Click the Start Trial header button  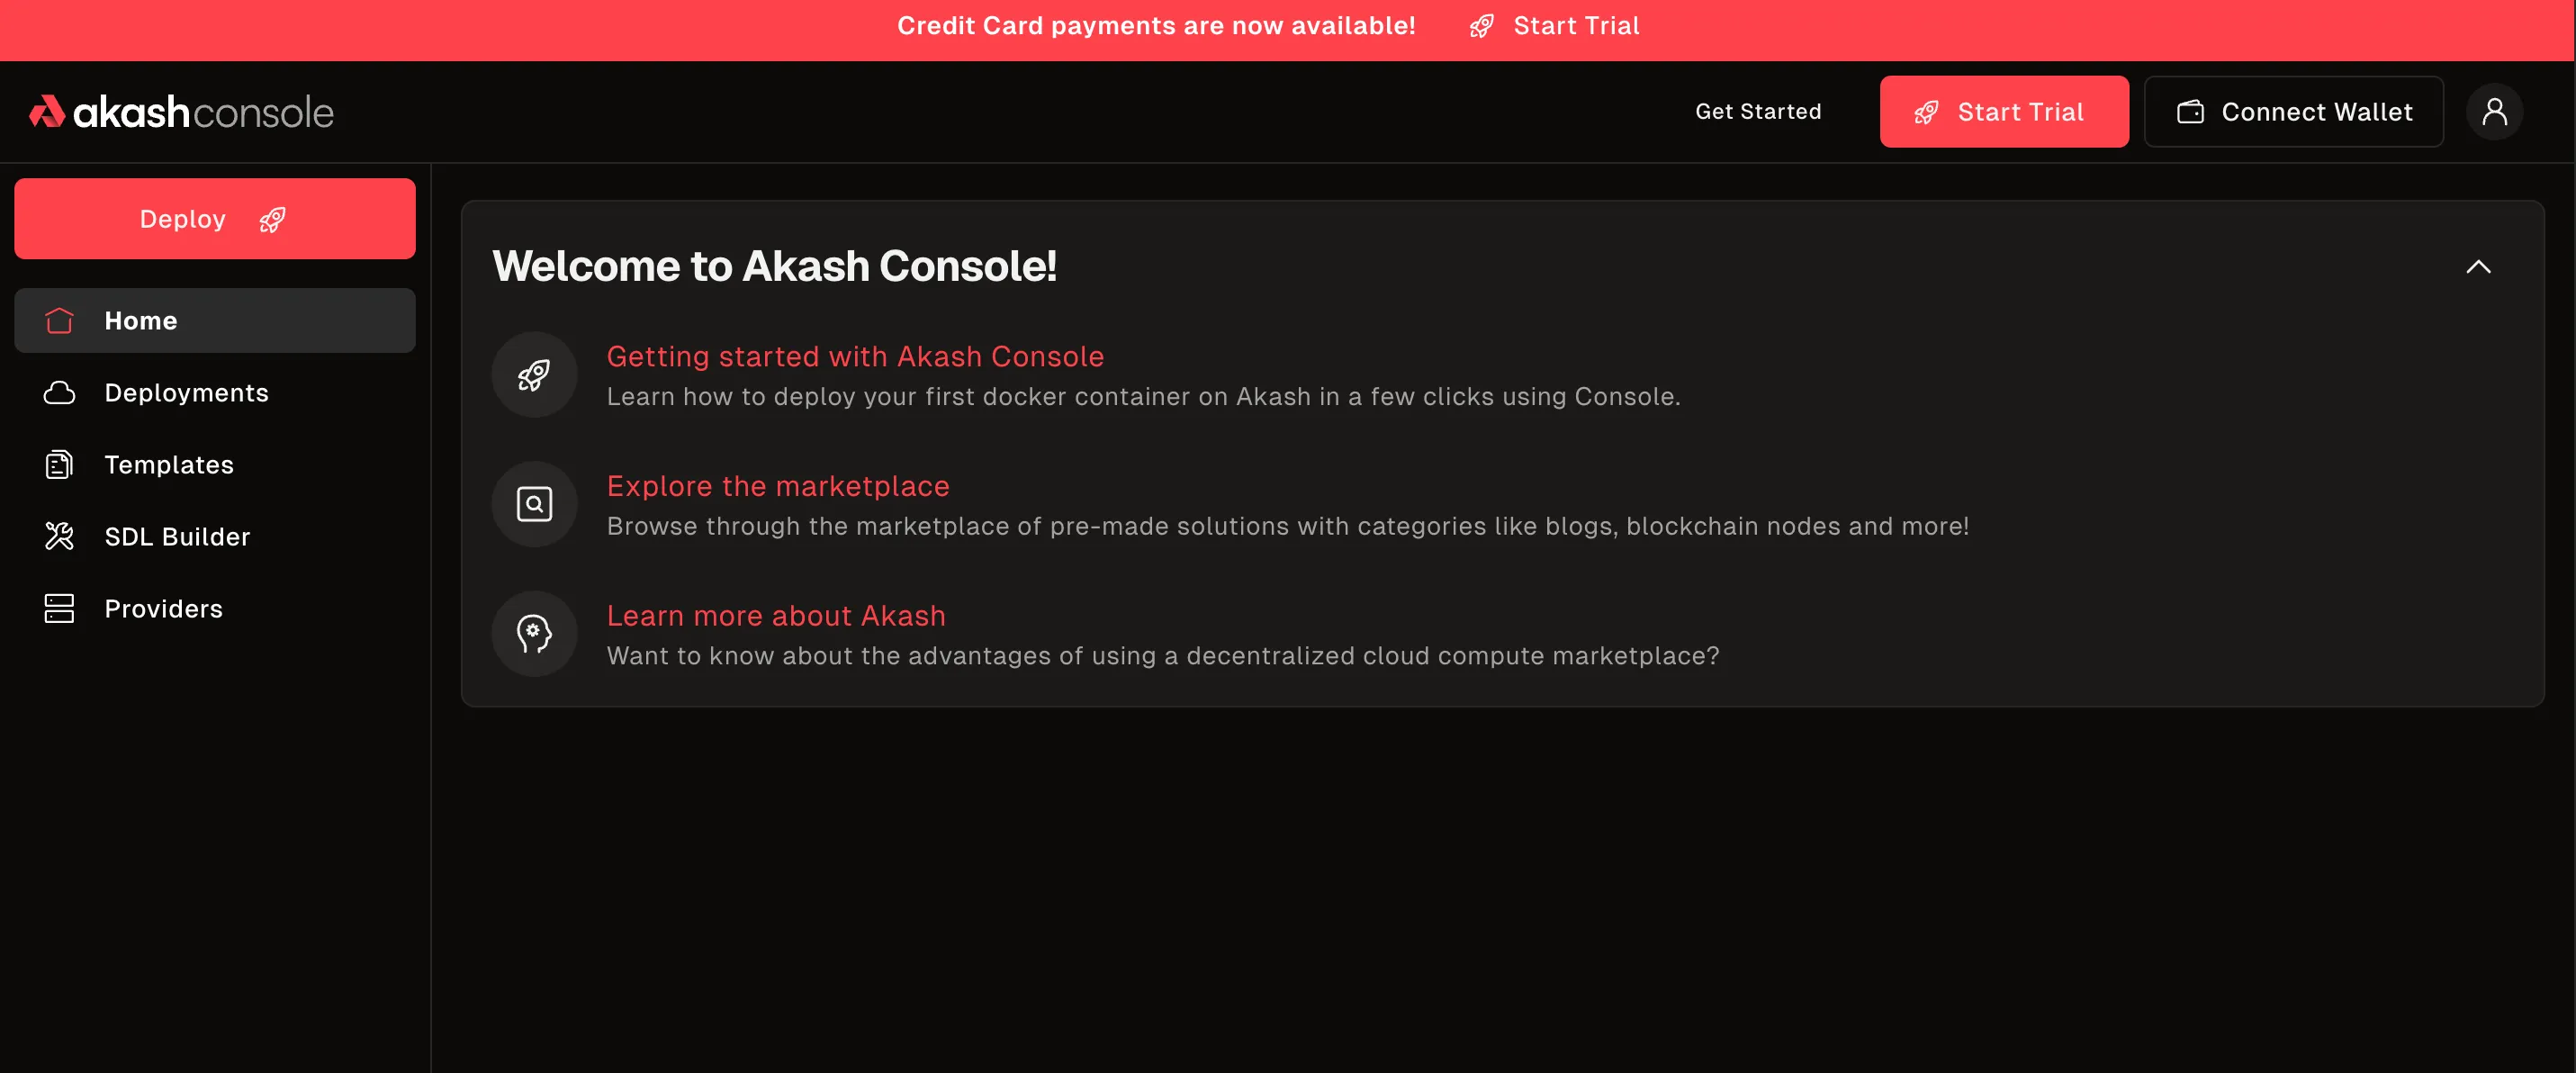point(2003,112)
